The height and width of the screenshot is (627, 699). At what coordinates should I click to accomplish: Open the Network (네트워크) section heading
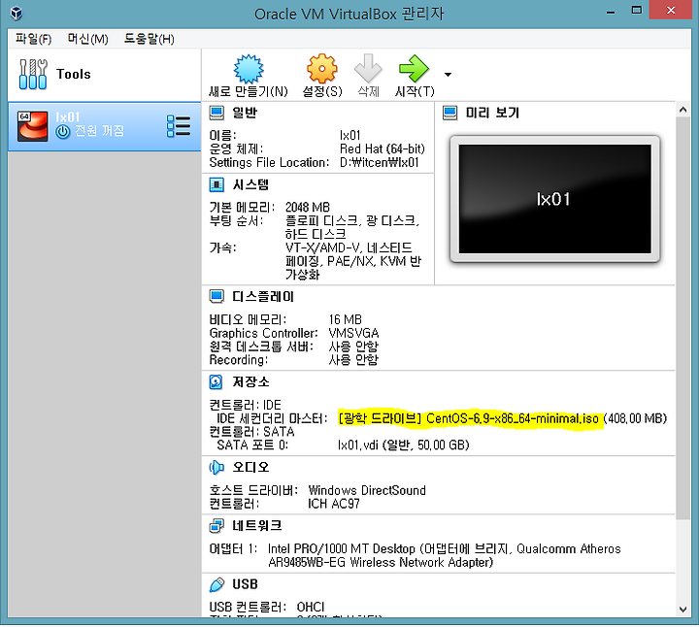256,526
